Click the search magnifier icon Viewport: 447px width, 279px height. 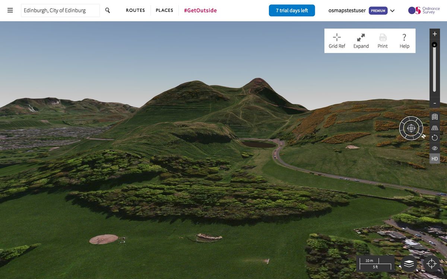(x=107, y=10)
